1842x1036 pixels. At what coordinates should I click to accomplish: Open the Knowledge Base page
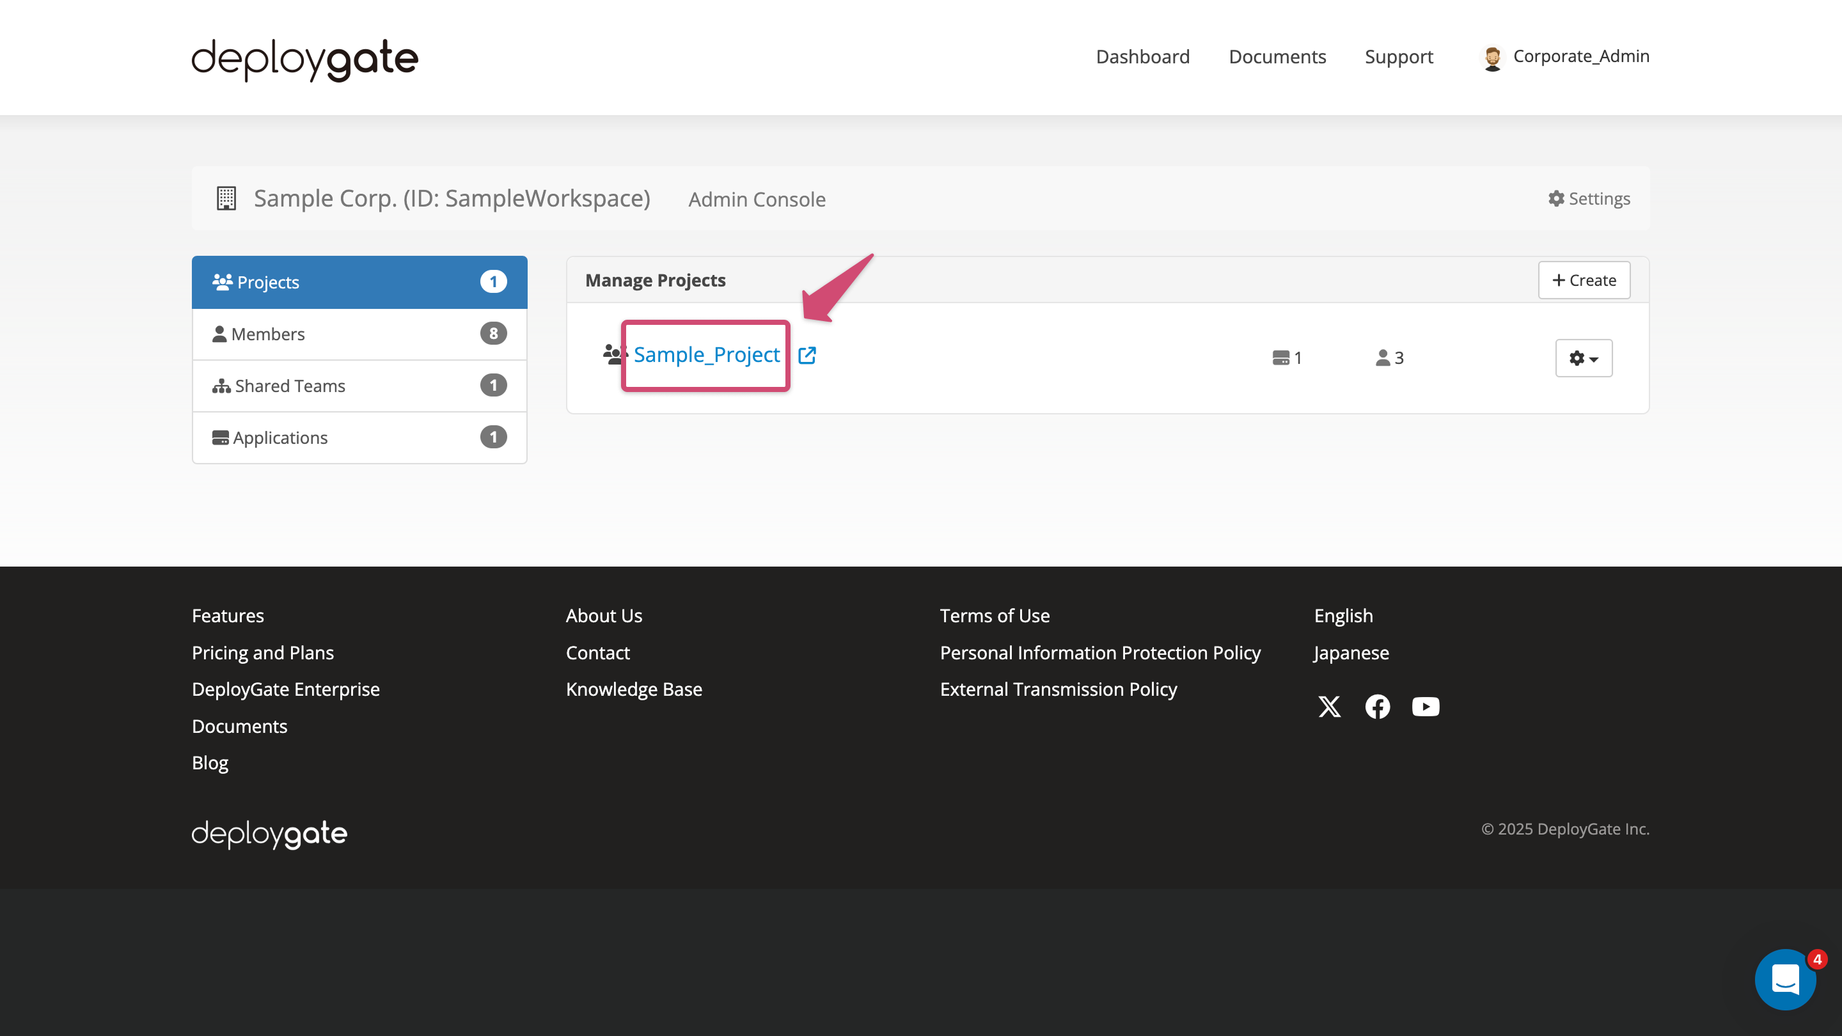coord(634,689)
